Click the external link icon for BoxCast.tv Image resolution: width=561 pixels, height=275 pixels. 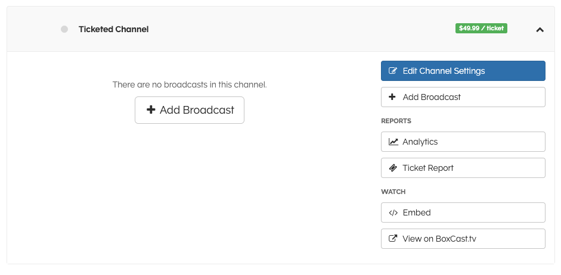click(393, 239)
